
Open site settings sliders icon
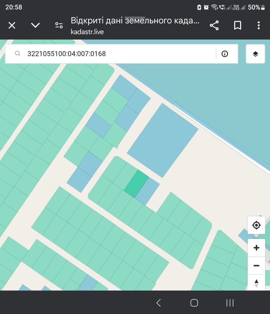[59, 26]
